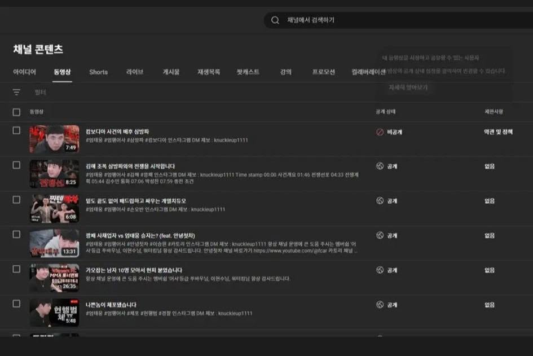
Task: Click the globe icon for 밑도 끝도 없이 video
Action: click(380, 201)
